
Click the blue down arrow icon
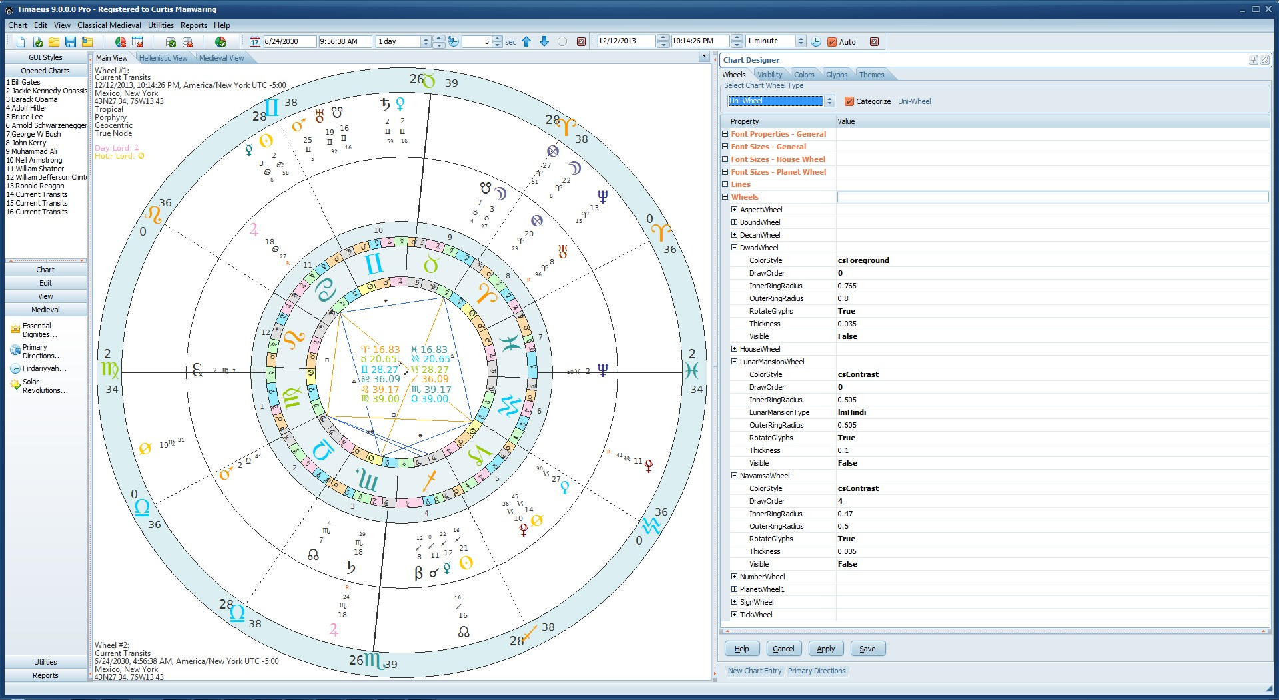[x=544, y=41]
